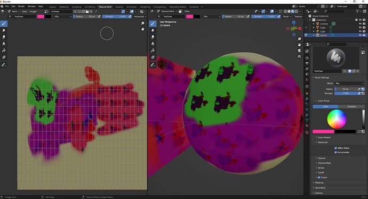368x199 pixels.
Task: Select the Fill tool in image editor toolbar
Action: (4, 51)
